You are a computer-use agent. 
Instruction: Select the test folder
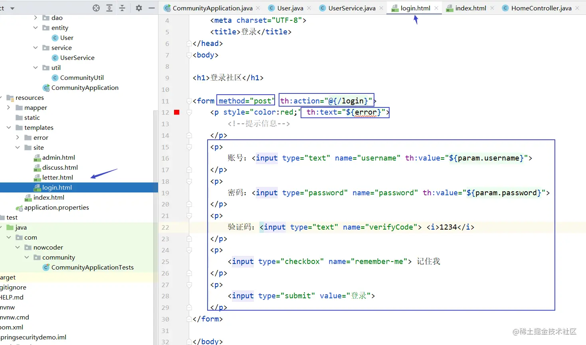12,217
